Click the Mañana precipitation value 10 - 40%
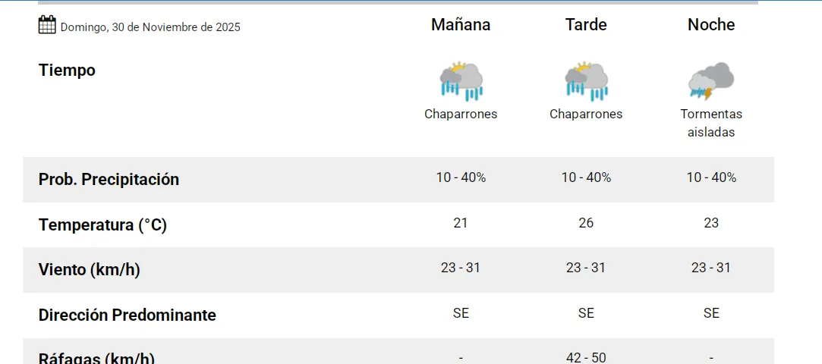 [461, 177]
